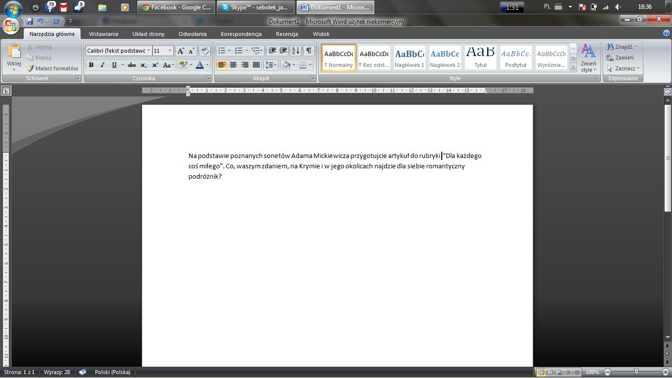The width and height of the screenshot is (672, 378).
Task: Click the Sort A-Z icon
Action: (295, 51)
